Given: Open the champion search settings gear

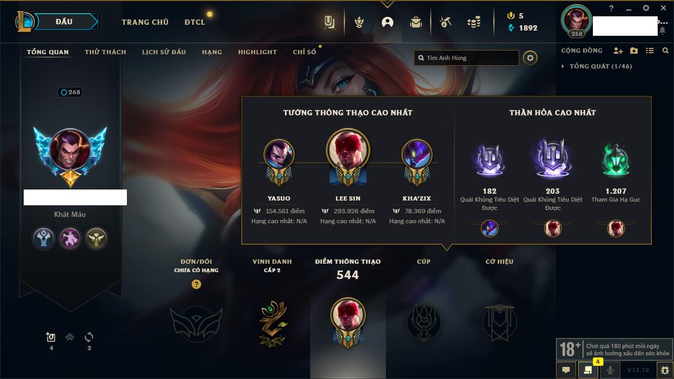Looking at the screenshot, I should point(530,58).
